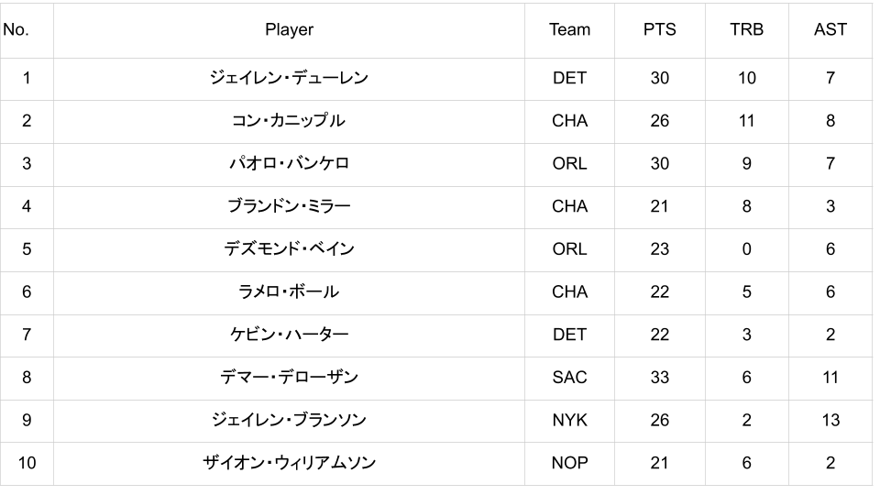Select the TRB header cell

tap(746, 30)
